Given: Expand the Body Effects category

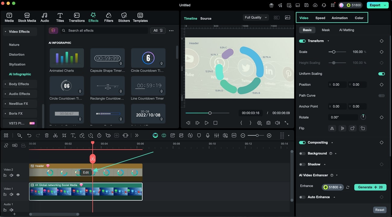Looking at the screenshot, I should click(19, 84).
